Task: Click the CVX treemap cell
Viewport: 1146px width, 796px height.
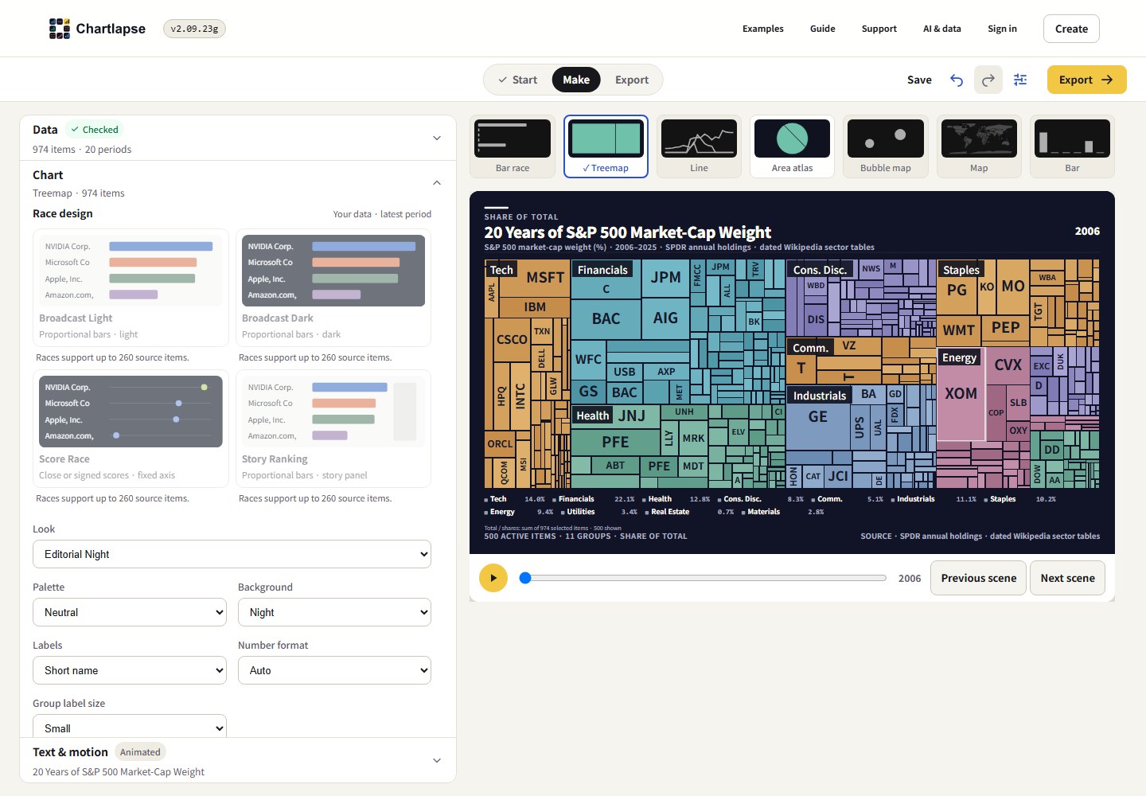Action: point(1008,365)
